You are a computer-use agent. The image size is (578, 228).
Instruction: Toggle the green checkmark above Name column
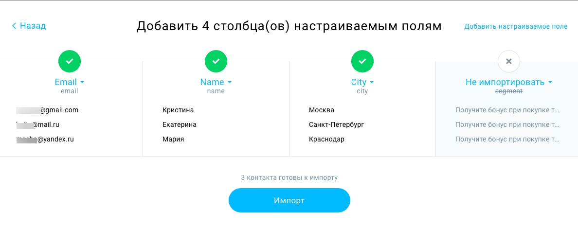pyautogui.click(x=216, y=61)
